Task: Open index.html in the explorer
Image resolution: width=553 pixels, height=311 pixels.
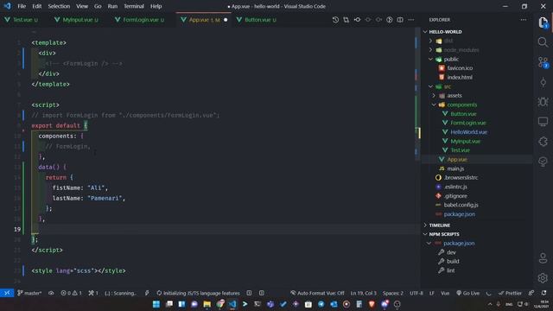Action: coord(460,77)
